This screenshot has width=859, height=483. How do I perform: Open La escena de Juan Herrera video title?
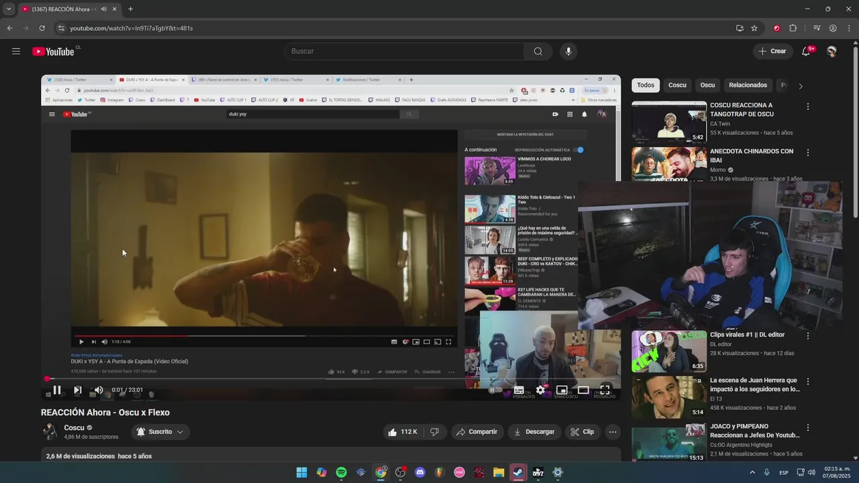(755, 385)
